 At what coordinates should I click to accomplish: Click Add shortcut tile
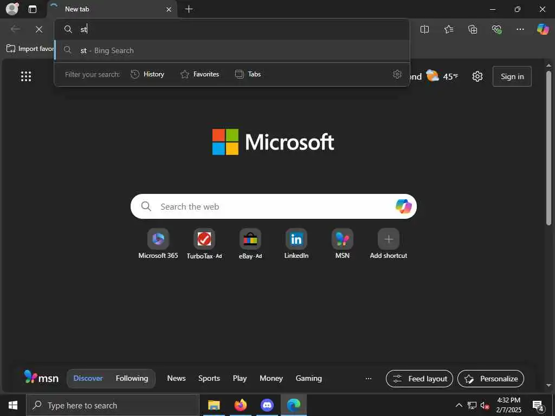pos(388,244)
